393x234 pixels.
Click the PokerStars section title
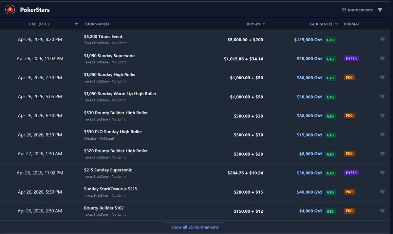click(35, 10)
